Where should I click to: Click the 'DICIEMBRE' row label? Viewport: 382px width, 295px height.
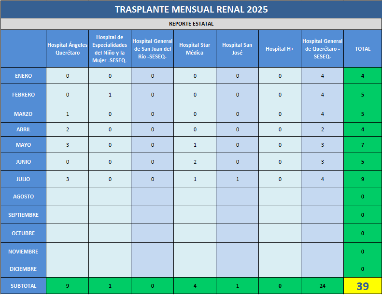pos(23,269)
